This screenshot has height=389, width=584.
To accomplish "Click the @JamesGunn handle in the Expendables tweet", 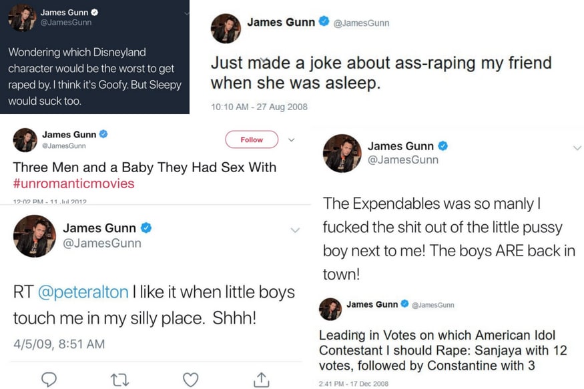I will [402, 159].
